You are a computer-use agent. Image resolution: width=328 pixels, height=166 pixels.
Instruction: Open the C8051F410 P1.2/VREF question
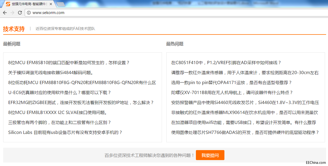click(226, 63)
